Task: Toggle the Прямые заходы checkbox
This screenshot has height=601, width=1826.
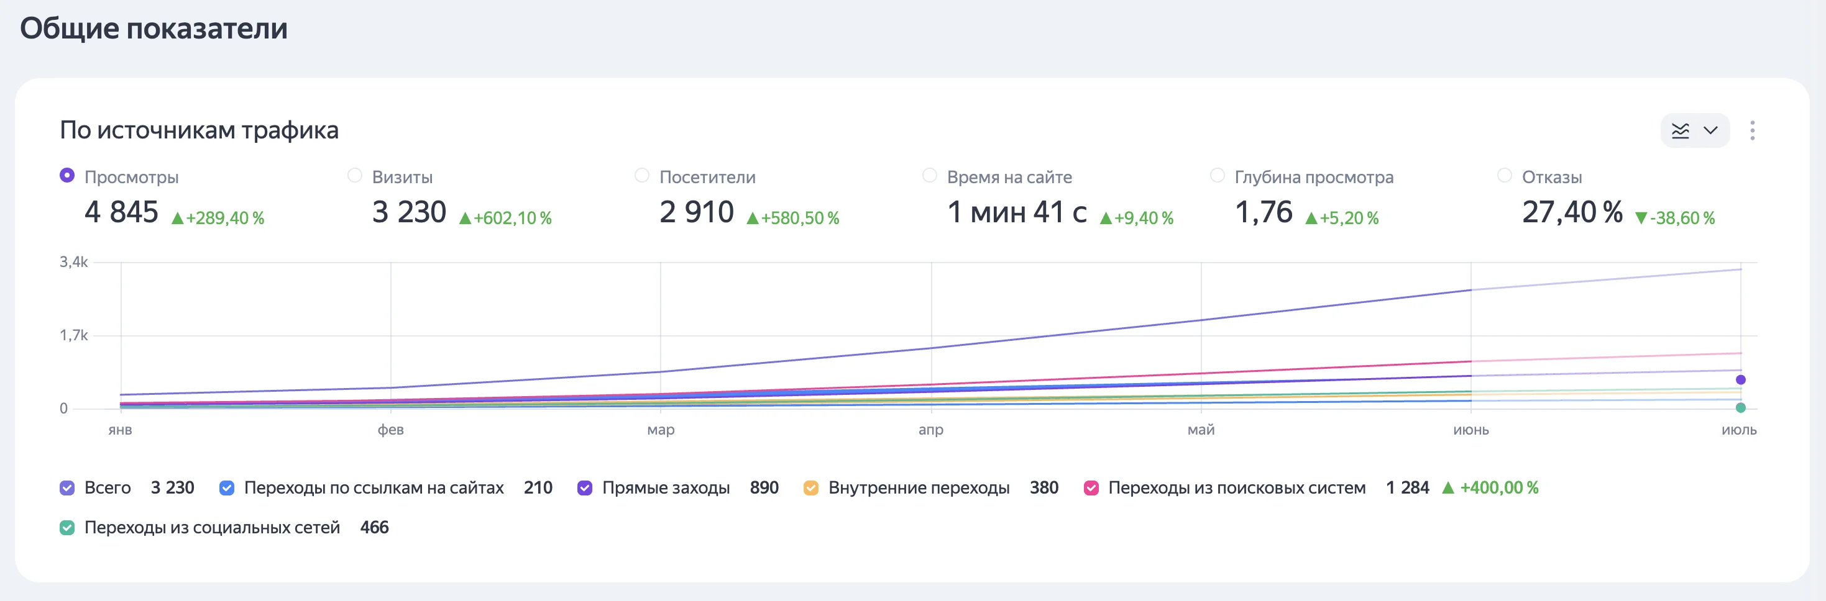Action: 585,488
